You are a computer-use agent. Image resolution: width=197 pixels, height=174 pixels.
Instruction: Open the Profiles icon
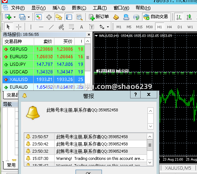[22, 17]
